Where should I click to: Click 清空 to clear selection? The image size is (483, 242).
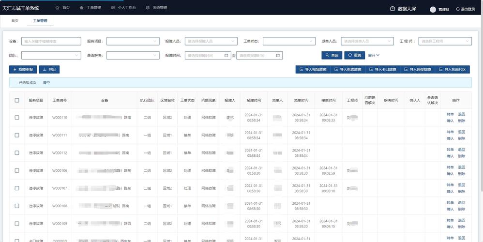[46, 83]
